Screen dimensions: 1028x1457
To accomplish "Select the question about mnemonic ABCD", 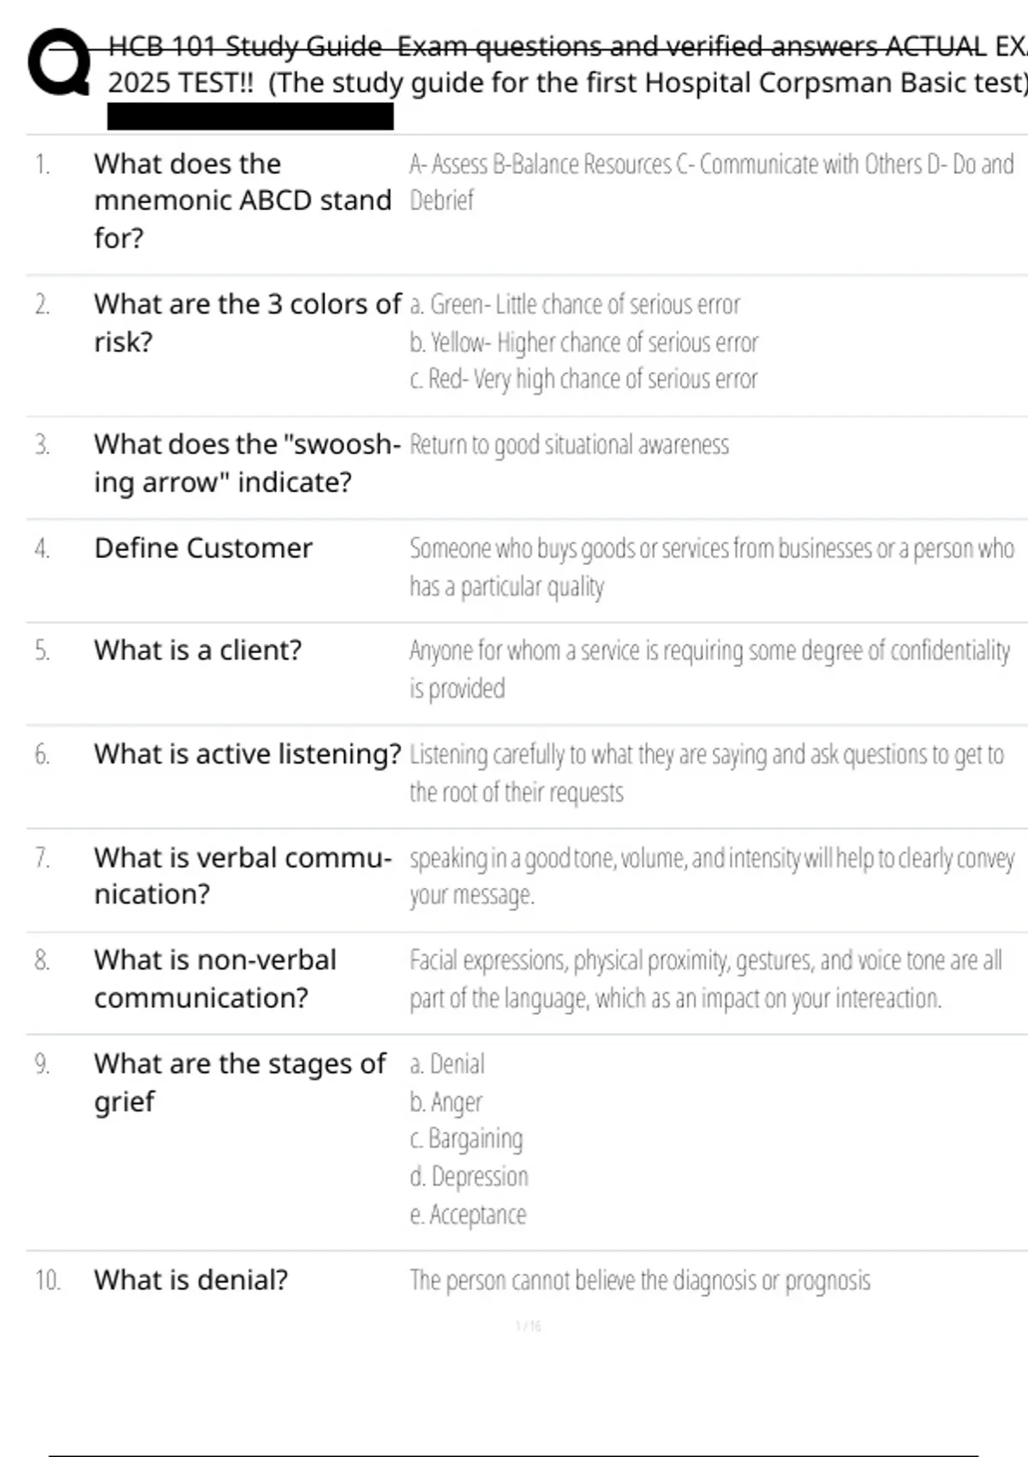I will (x=242, y=201).
